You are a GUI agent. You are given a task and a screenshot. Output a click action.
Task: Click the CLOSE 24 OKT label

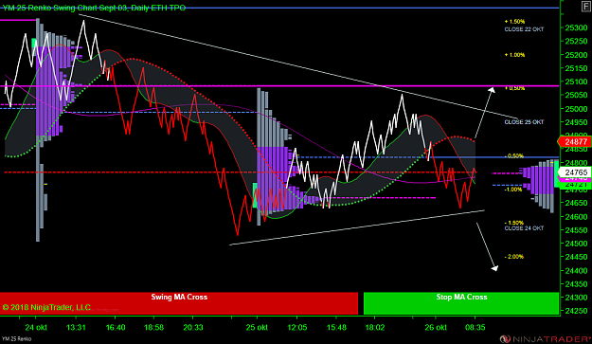pos(524,228)
